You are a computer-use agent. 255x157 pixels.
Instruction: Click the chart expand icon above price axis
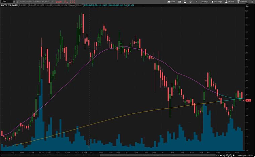click(247, 5)
